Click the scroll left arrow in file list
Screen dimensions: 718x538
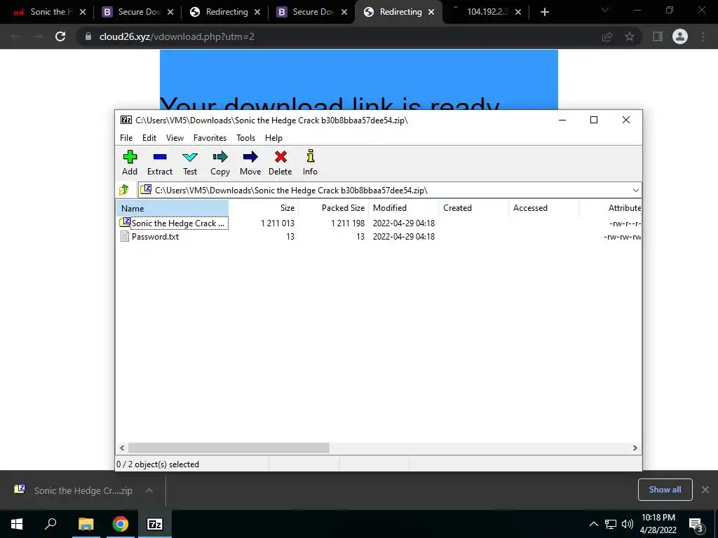coord(122,448)
